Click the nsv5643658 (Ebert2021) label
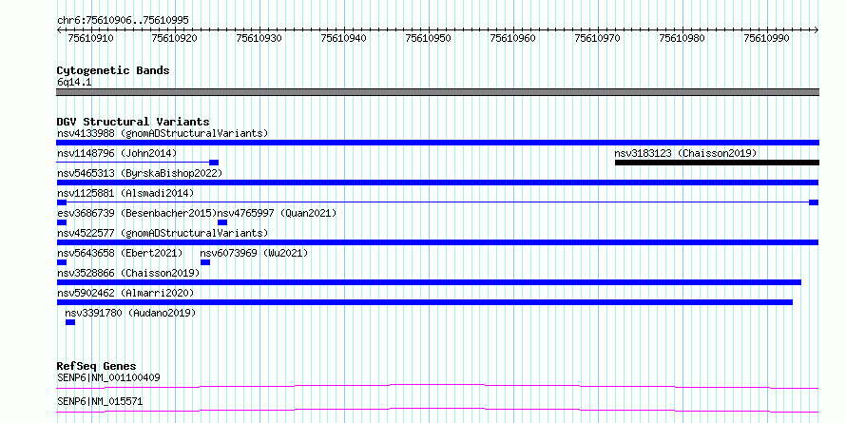The width and height of the screenshot is (846, 423). tap(120, 253)
